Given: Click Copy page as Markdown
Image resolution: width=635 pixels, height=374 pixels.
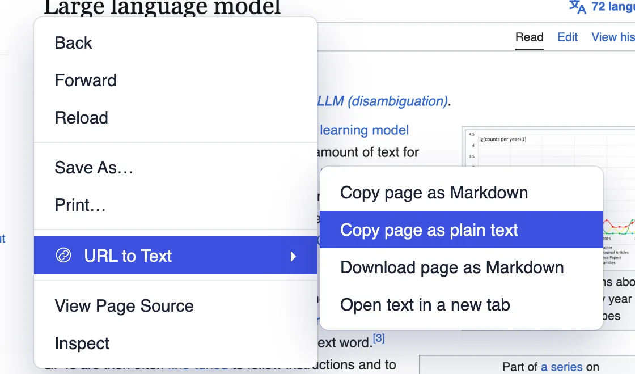Looking at the screenshot, I should [x=462, y=193].
